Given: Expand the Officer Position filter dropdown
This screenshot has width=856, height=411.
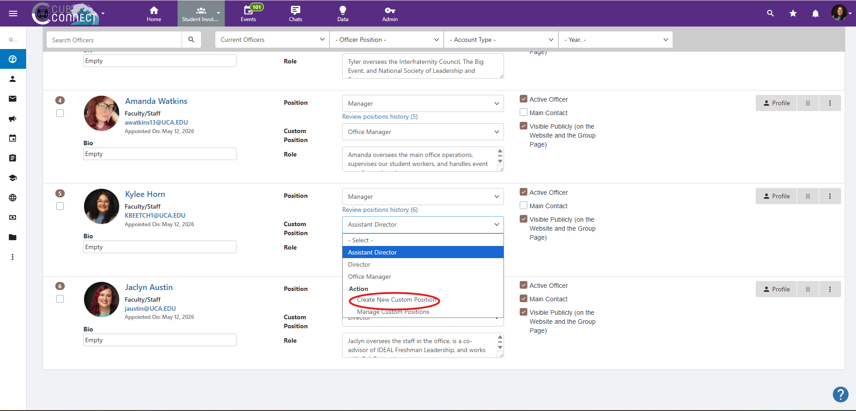Looking at the screenshot, I should tap(387, 40).
